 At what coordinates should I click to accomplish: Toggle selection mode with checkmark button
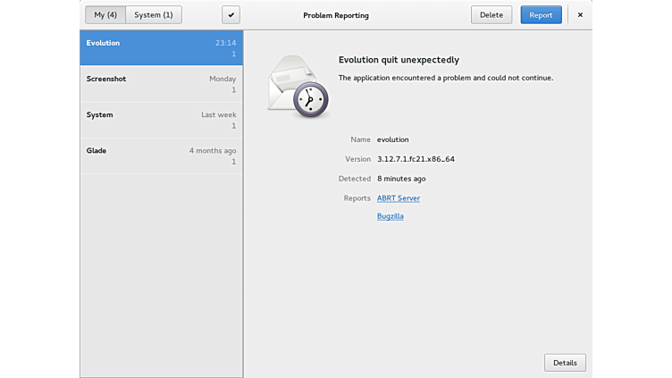coord(231,15)
